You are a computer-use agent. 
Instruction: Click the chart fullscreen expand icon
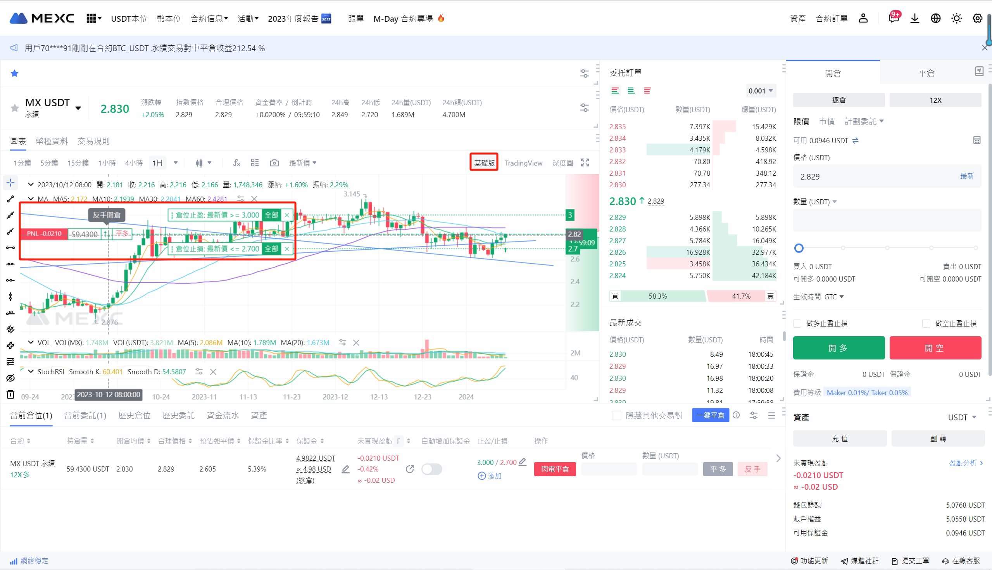click(x=585, y=163)
